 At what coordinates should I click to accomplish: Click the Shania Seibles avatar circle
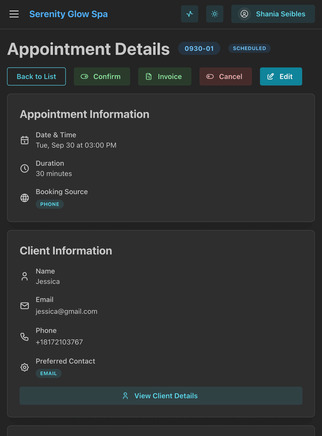tap(244, 14)
